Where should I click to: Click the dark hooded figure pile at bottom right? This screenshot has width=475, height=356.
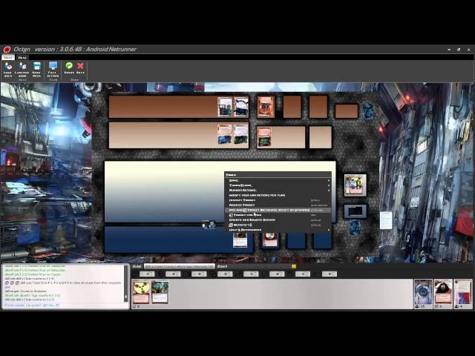tap(443, 292)
